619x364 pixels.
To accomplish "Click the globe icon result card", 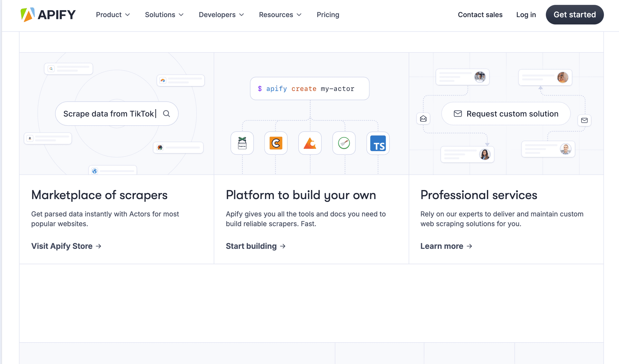I will pyautogui.click(x=113, y=170).
